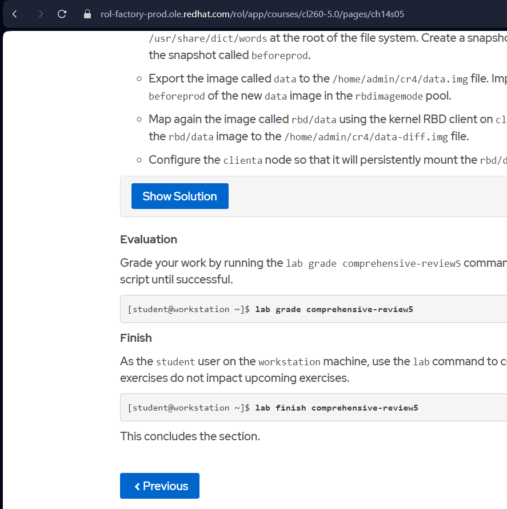Click the lab finish command block

[x=313, y=408]
